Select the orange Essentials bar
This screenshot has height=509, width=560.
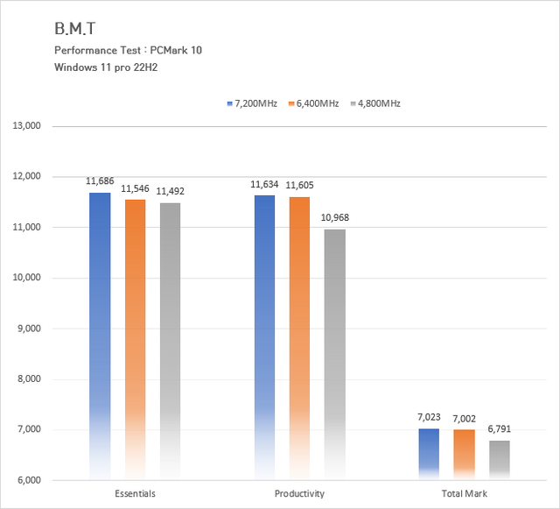pyautogui.click(x=136, y=337)
